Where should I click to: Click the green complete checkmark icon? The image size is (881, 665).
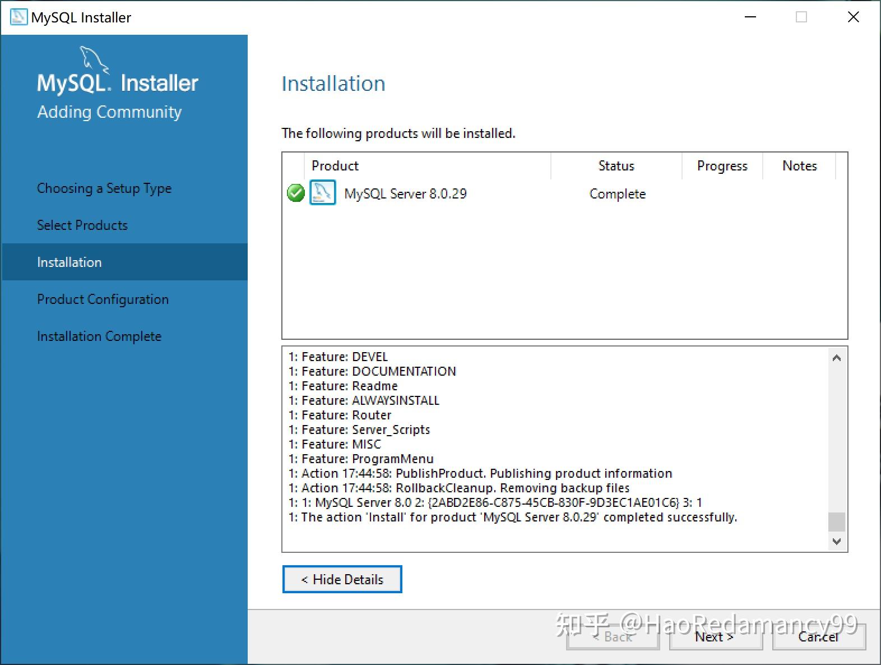tap(295, 193)
